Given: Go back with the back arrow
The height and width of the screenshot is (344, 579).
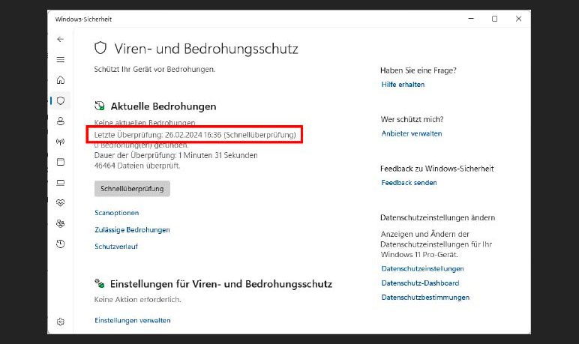Looking at the screenshot, I should pos(61,39).
